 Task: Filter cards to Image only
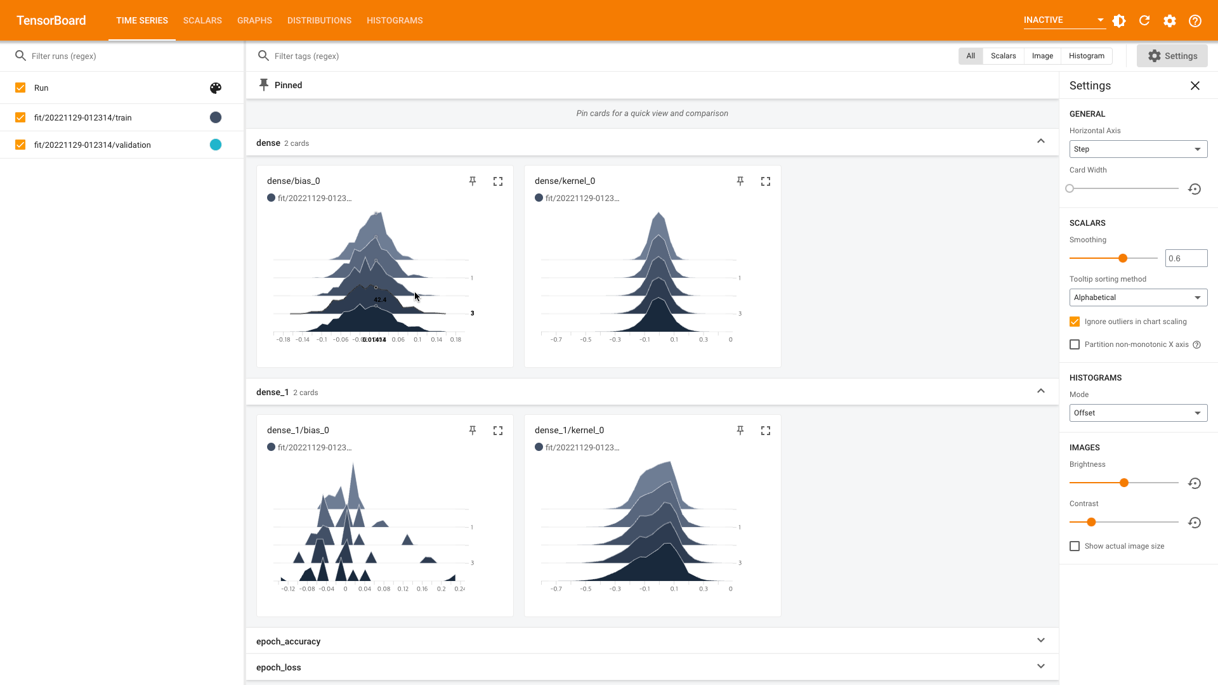1042,56
